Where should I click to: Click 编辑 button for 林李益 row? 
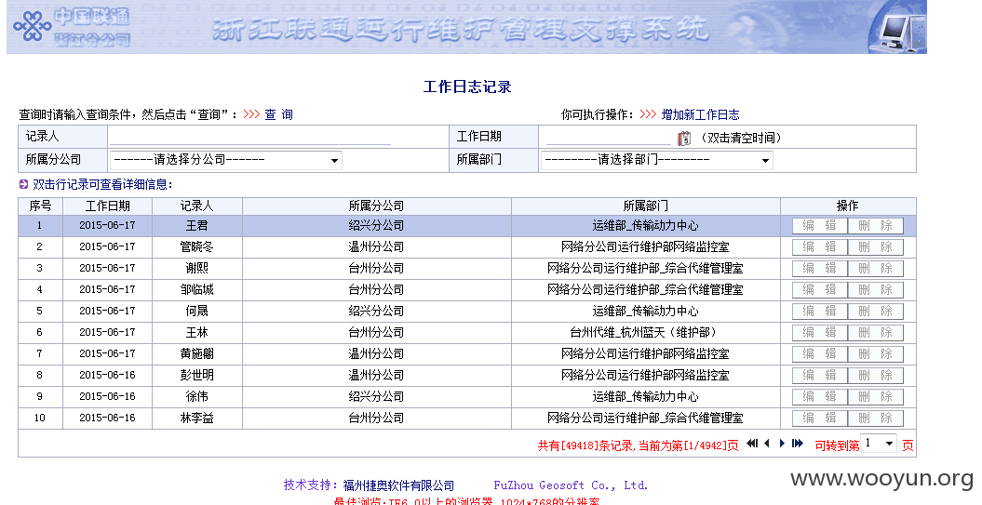(820, 418)
